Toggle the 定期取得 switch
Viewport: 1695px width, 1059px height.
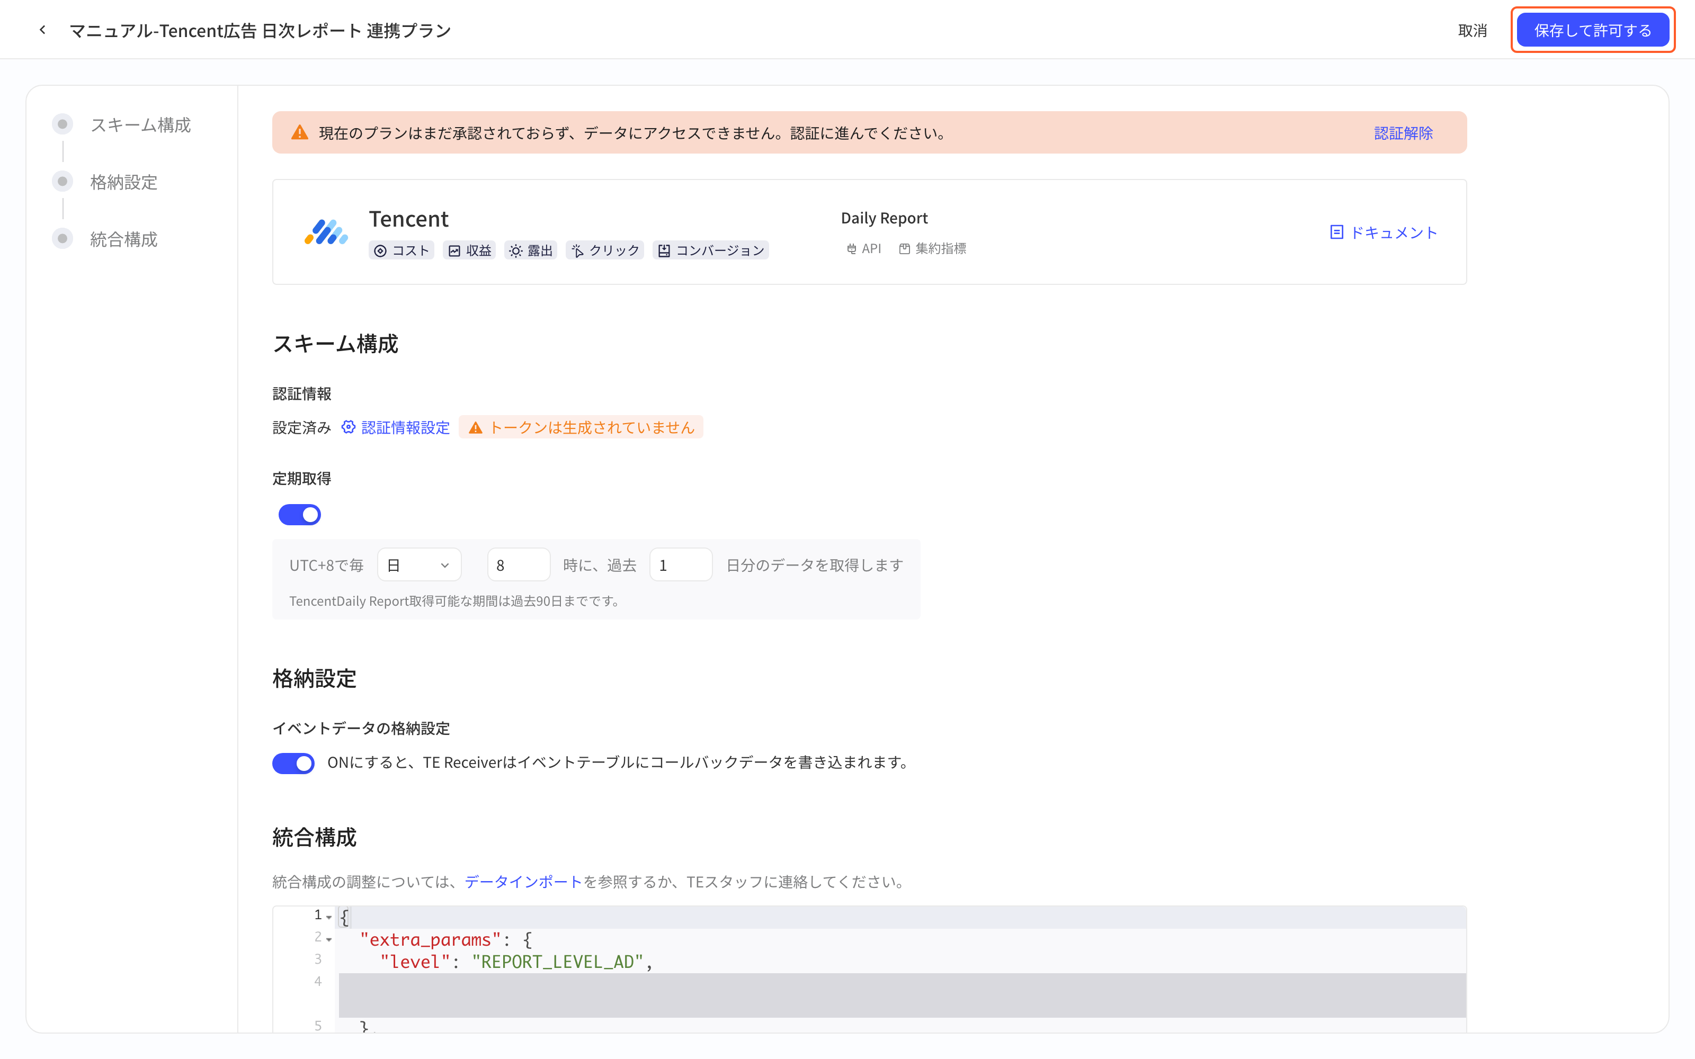point(300,515)
